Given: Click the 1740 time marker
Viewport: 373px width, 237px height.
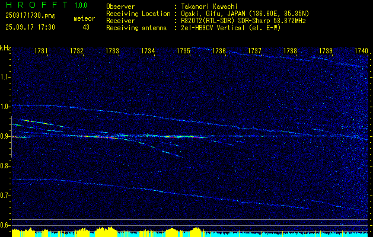Looking at the screenshot, I should [361, 50].
